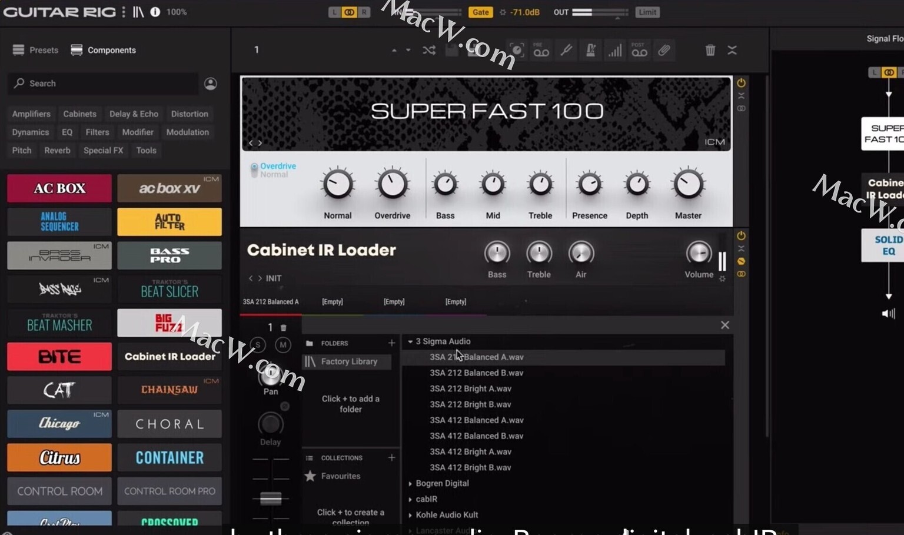904x535 pixels.
Task: Switch to the Presets tab
Action: pos(36,50)
